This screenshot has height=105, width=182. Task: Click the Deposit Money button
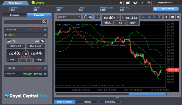(x=166, y=9)
